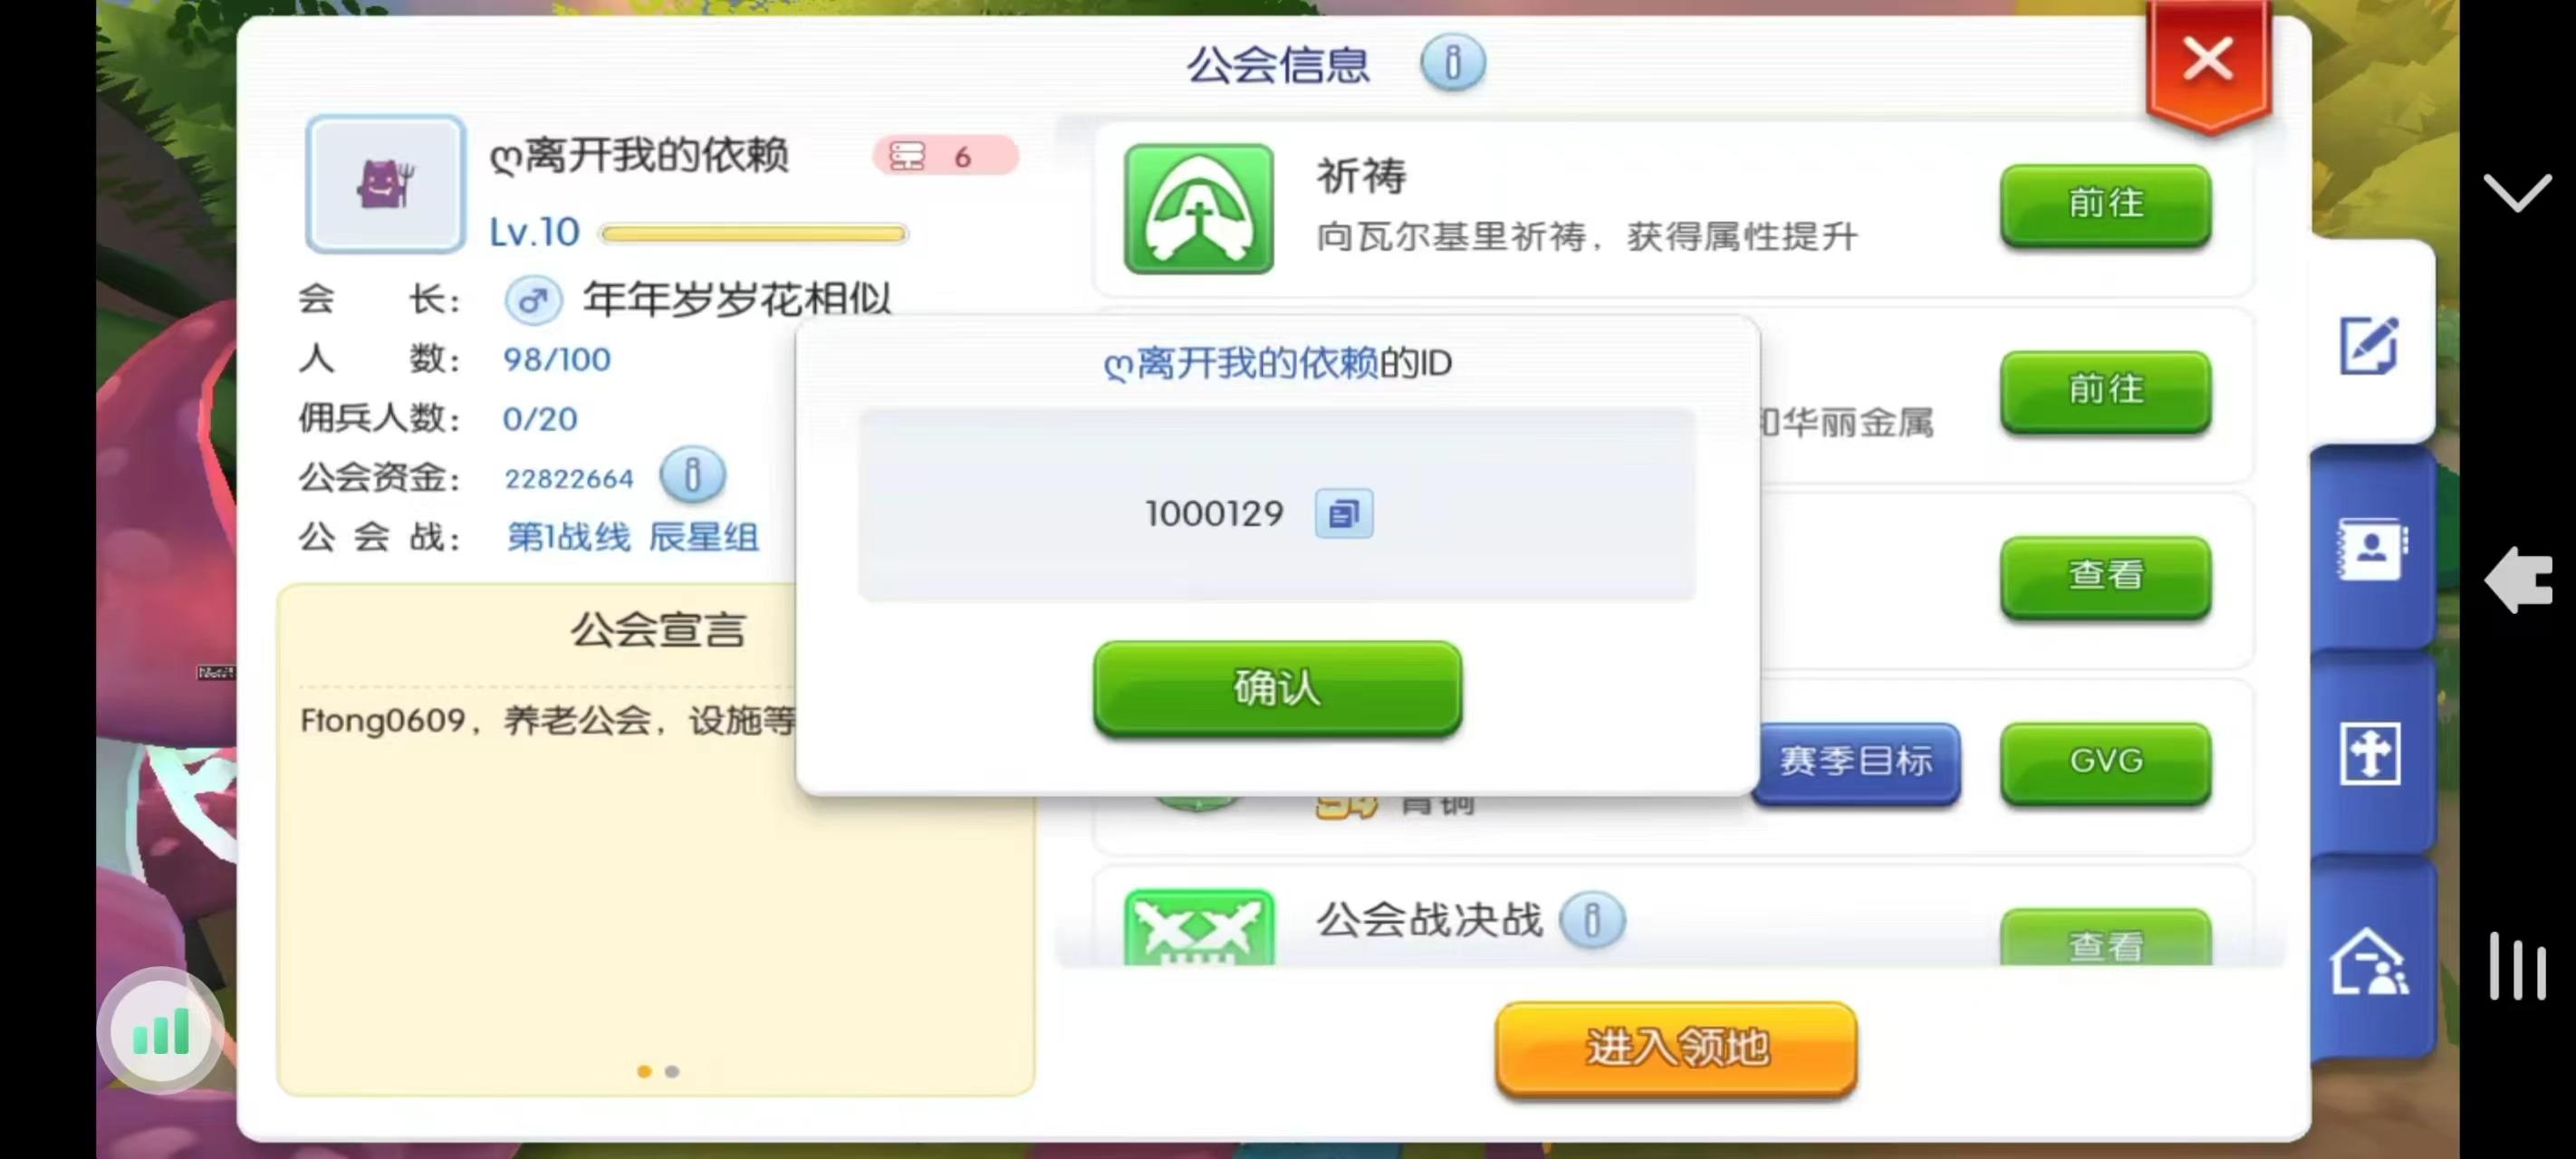Open the edit notes sidebar tab

point(2369,346)
